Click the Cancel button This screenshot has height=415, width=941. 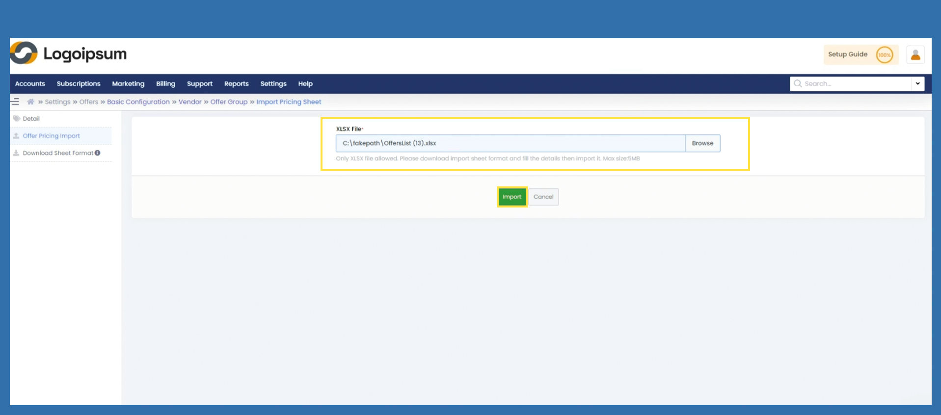point(543,197)
